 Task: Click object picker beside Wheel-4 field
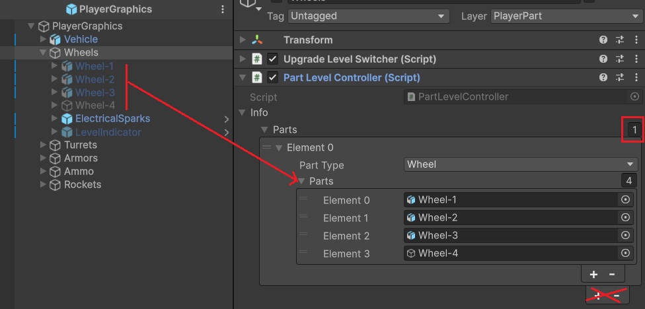coord(625,254)
